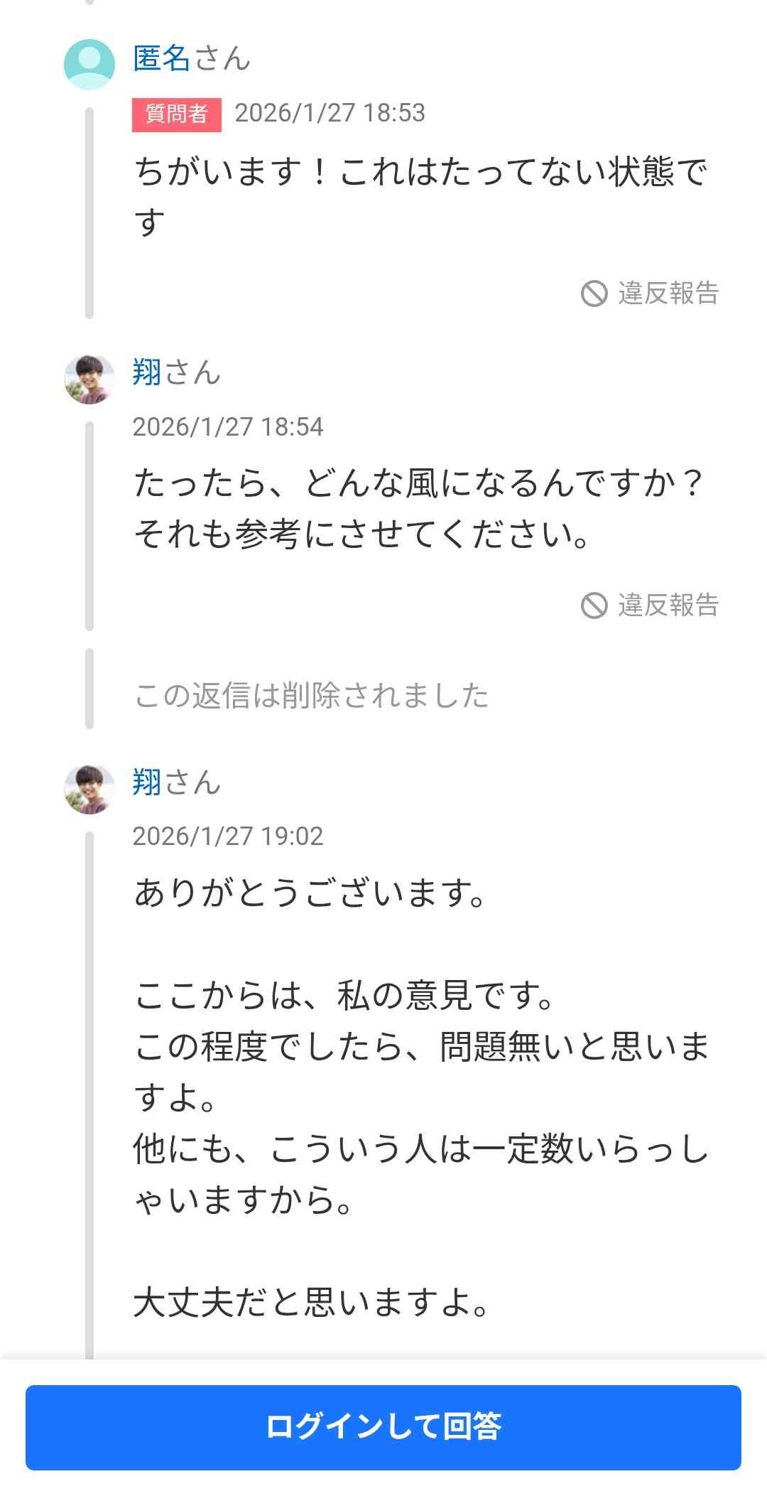The height and width of the screenshot is (1496, 767).
Task: Click the 大丈夫だと思いますよ。 line
Action: click(312, 1302)
